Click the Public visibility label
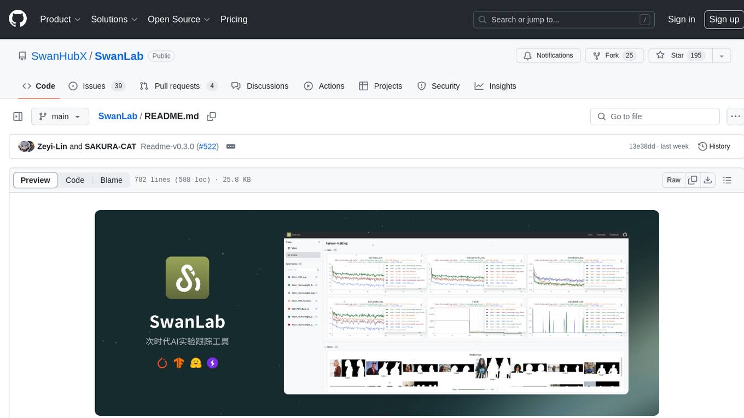Image resolution: width=744 pixels, height=418 pixels. (161, 56)
